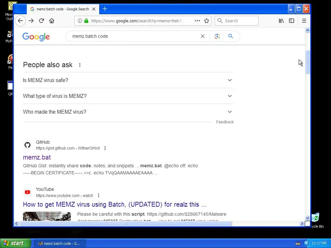
Task: Click the horizontal scrollbar right arrow
Action: coord(302,223)
